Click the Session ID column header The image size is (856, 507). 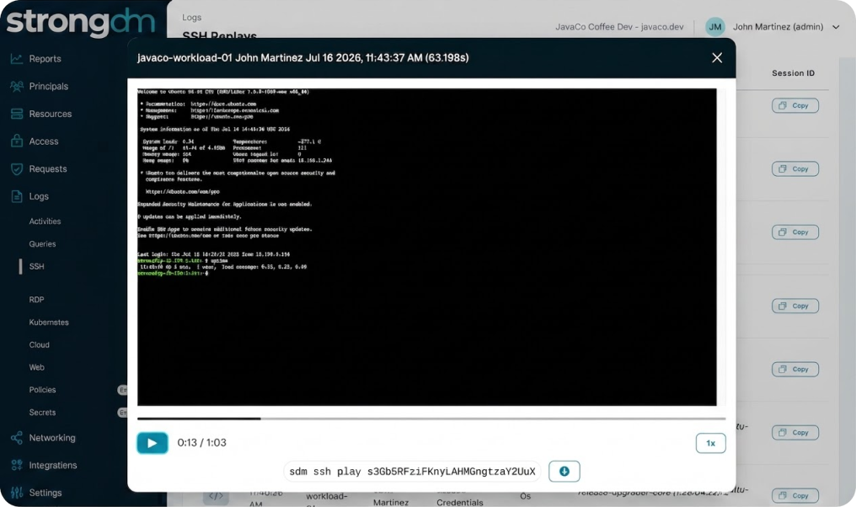pos(793,73)
